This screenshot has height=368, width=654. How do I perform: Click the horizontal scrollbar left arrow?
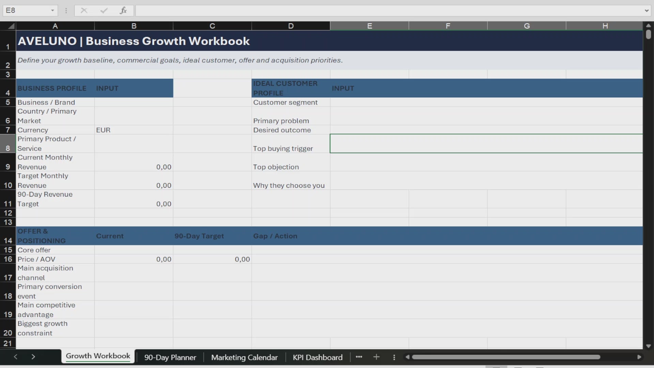pyautogui.click(x=407, y=357)
